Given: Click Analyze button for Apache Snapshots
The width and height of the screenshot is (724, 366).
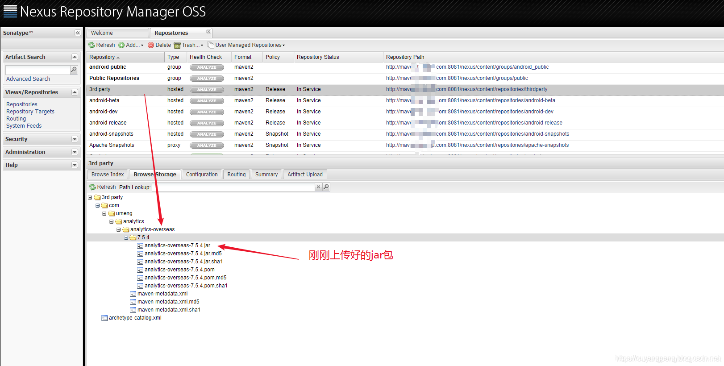Looking at the screenshot, I should (207, 146).
